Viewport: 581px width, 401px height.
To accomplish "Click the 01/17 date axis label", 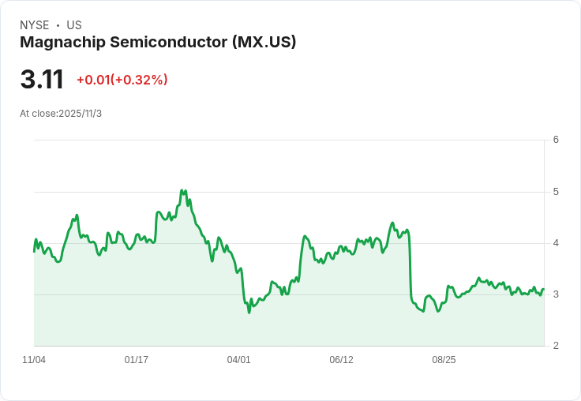I will tap(136, 360).
